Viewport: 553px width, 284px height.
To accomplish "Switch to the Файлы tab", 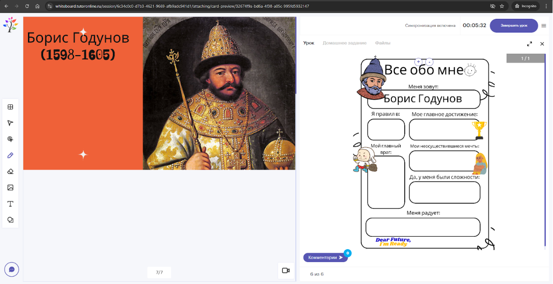I will coord(383,43).
